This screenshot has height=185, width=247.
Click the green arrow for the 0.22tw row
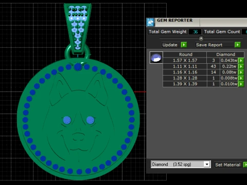[241, 66]
